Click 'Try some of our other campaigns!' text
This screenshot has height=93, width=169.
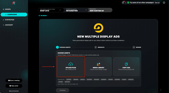pos(142,3)
